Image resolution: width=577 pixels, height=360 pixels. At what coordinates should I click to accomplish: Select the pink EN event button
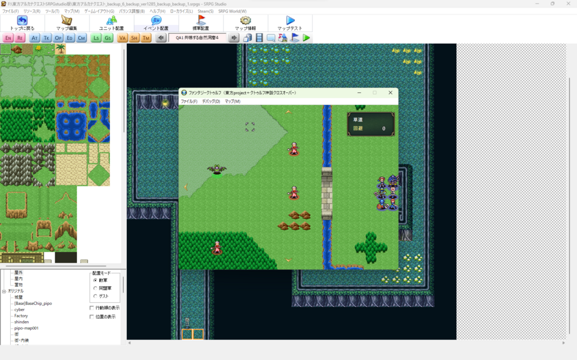point(8,38)
